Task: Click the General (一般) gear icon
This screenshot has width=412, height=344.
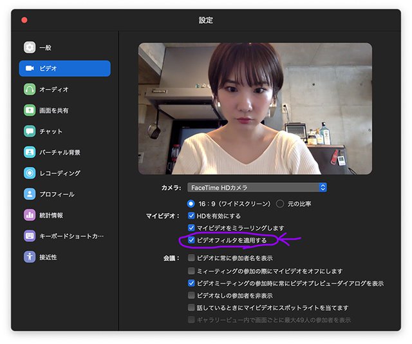Action: [x=30, y=48]
